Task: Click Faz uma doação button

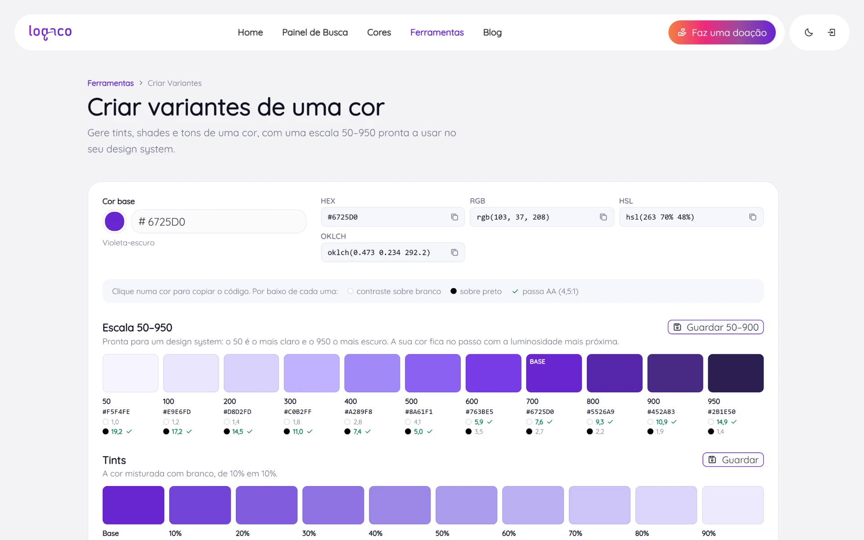Action: tap(722, 32)
